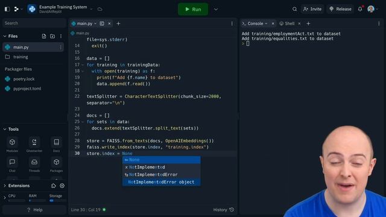Expand the run options chevron

[x=216, y=10]
